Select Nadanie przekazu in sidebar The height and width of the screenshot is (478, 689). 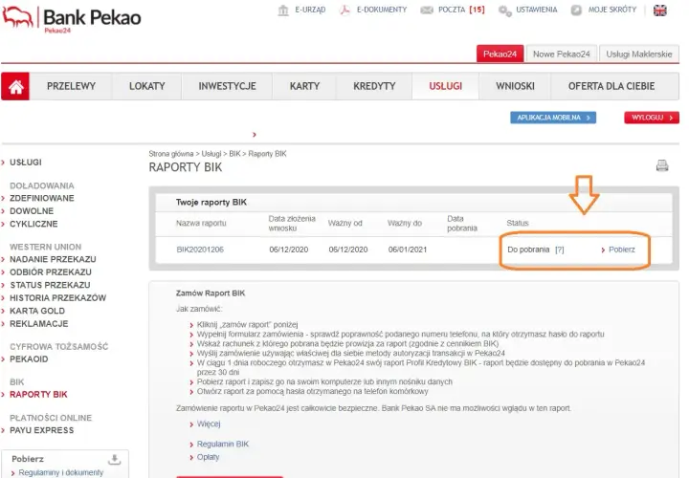pos(53,259)
